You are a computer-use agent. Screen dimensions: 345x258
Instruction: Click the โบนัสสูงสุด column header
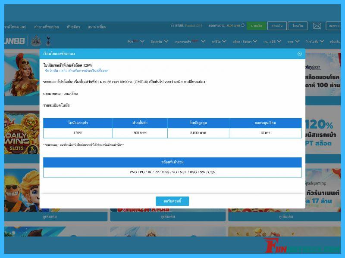point(198,123)
